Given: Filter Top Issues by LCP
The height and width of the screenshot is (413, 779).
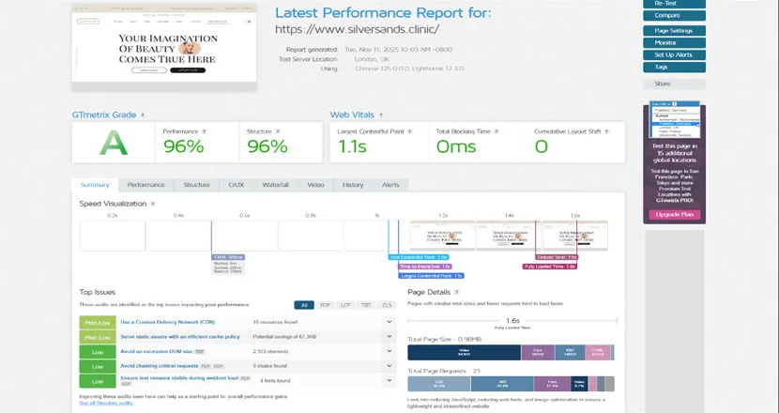Looking at the screenshot, I should point(344,305).
